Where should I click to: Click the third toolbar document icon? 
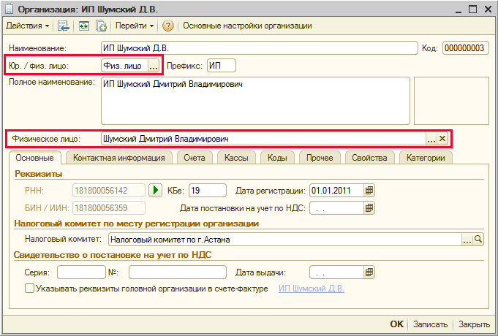click(102, 26)
